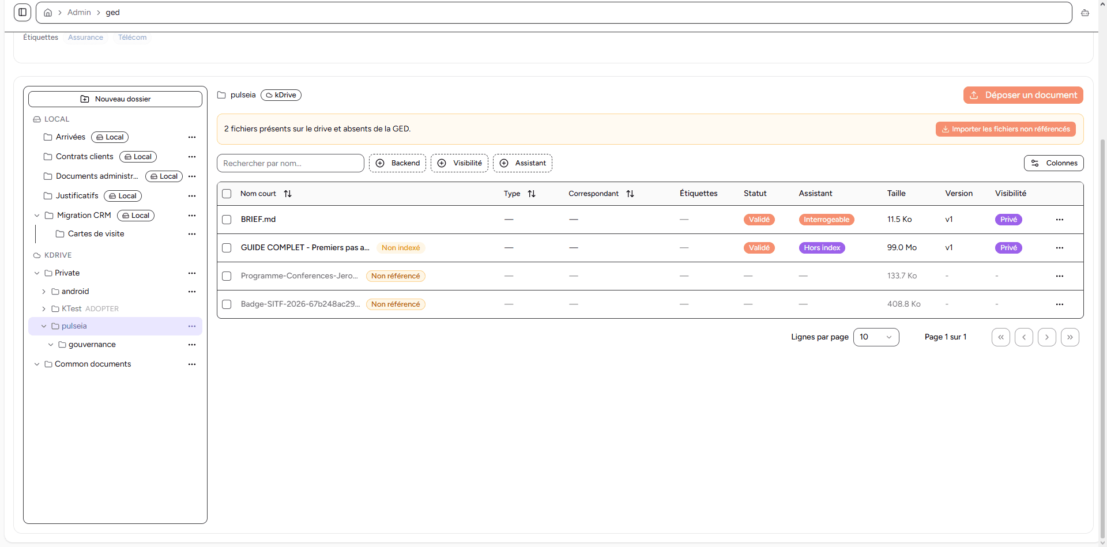The image size is (1107, 547).
Task: Open the row actions for GUIDE COMPLET file
Action: 1060,248
